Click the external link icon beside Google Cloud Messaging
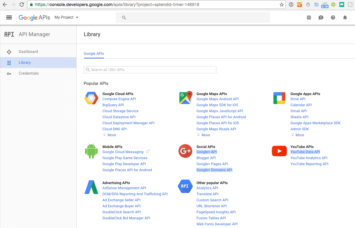Image resolution: width=355 pixels, height=228 pixels. (148, 152)
